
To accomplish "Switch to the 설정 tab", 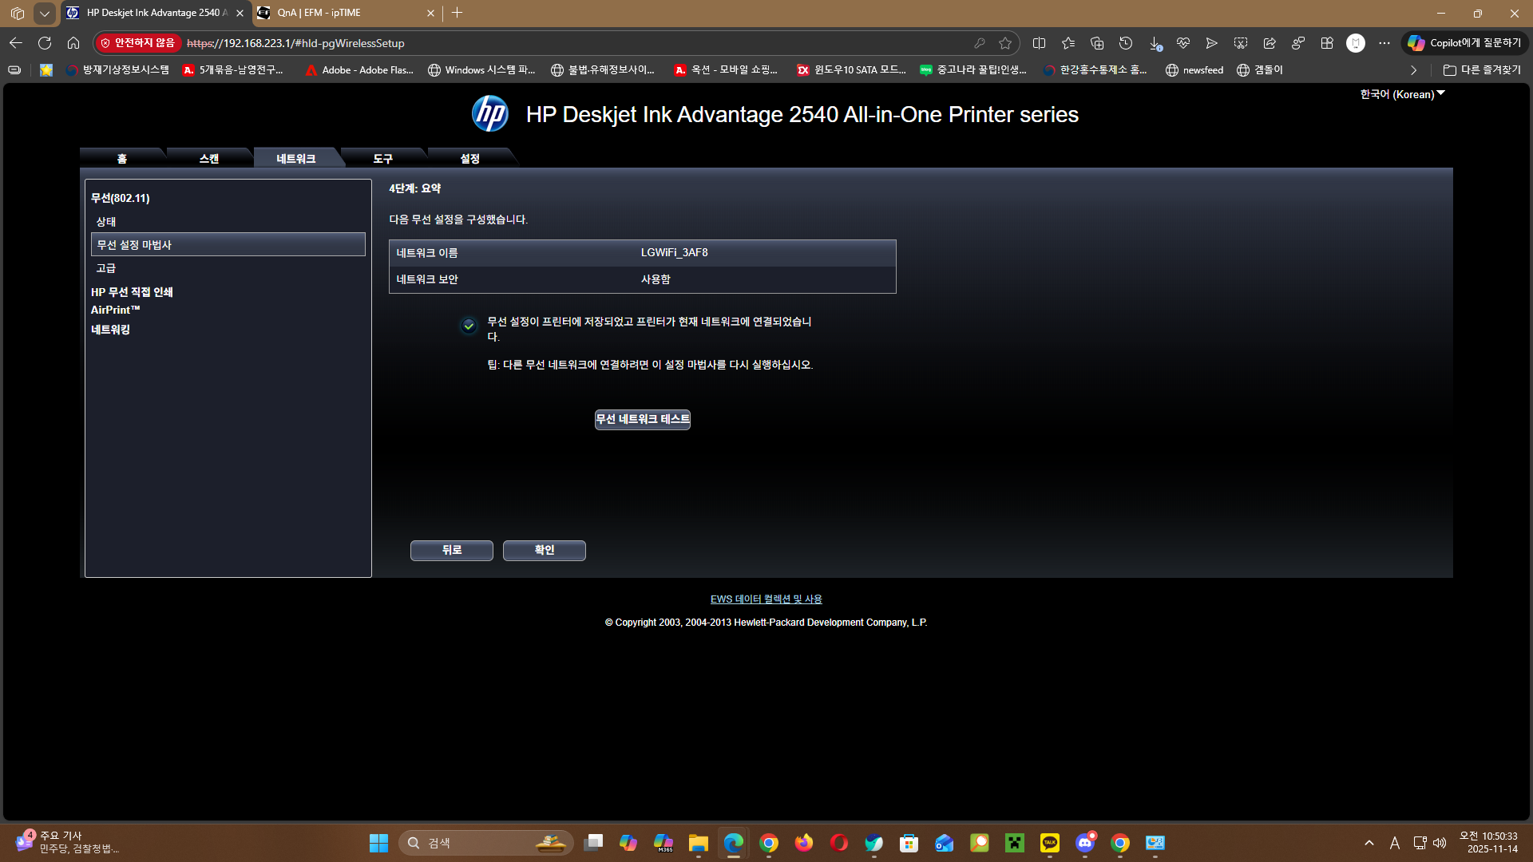I will tap(470, 158).
